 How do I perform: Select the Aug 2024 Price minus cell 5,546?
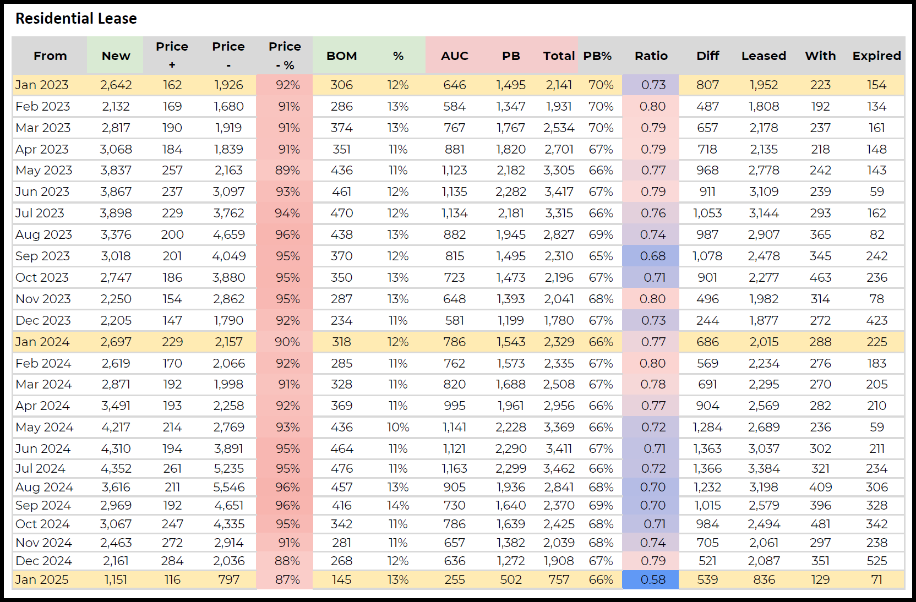(x=228, y=488)
